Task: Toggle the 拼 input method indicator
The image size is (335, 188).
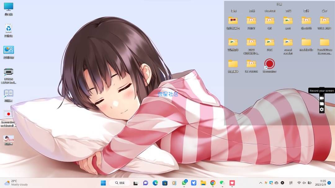Action: 291,183
